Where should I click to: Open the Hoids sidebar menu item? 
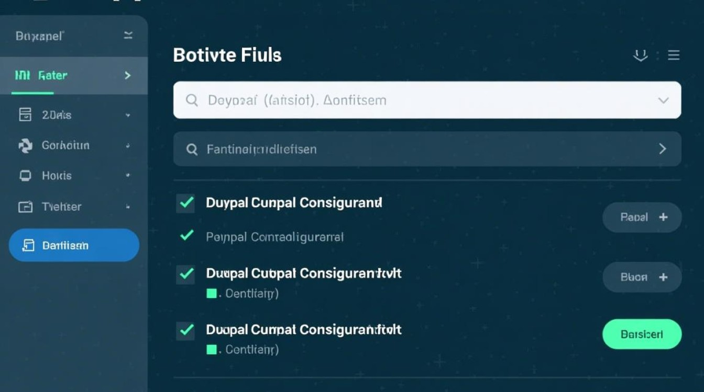57,176
